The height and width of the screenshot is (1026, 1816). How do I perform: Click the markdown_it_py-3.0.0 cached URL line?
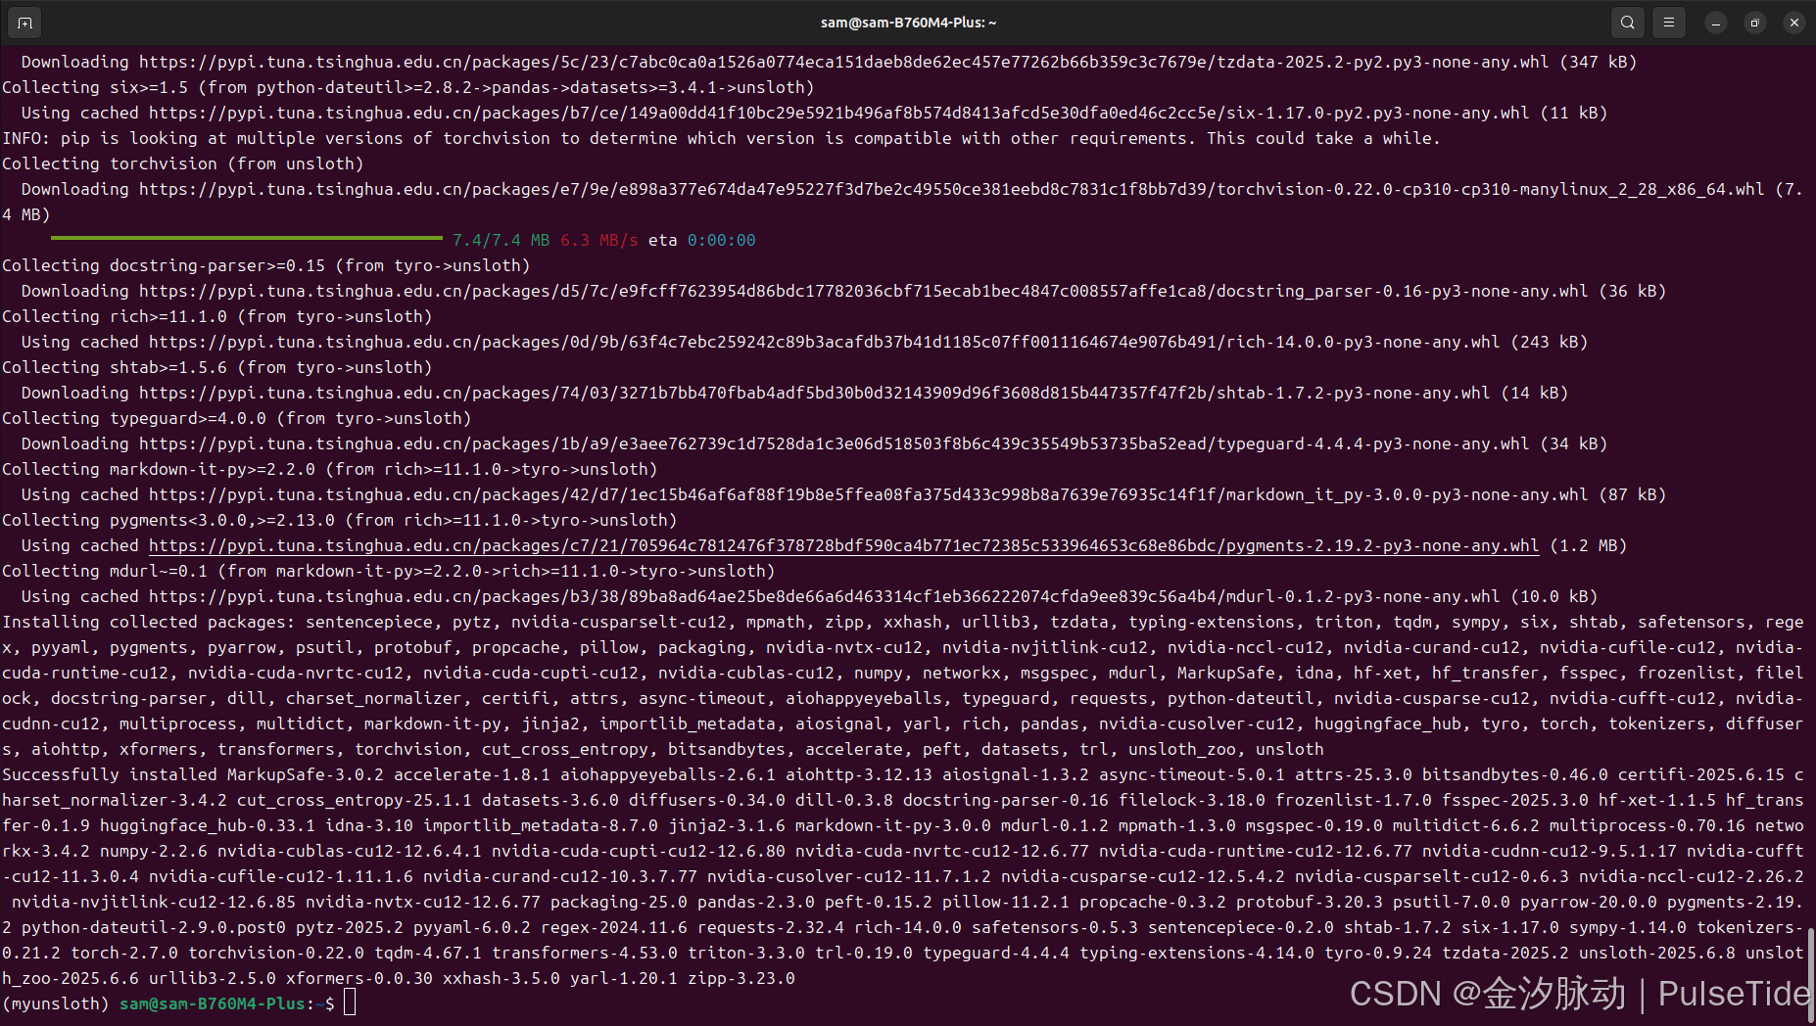click(x=843, y=494)
